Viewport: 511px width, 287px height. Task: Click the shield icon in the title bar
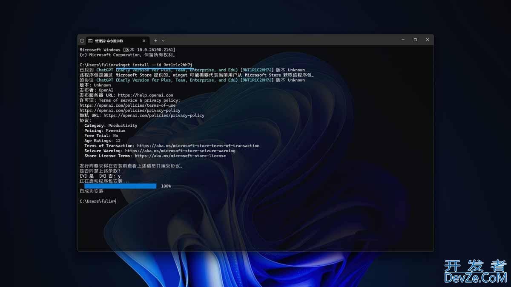click(82, 41)
